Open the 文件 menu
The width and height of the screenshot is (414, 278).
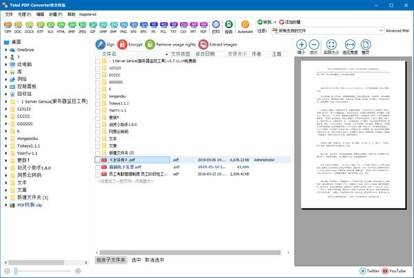9,14
